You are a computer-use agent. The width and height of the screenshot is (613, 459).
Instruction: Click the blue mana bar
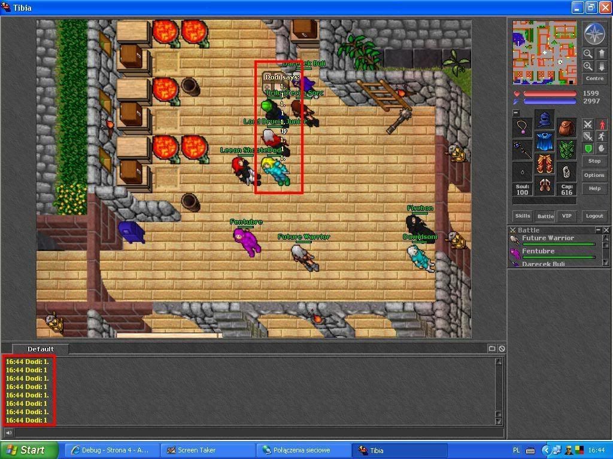coord(550,102)
